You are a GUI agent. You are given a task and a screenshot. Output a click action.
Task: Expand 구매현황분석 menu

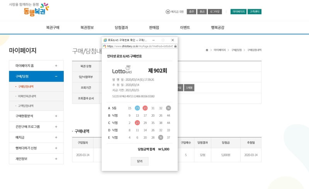coord(56,116)
